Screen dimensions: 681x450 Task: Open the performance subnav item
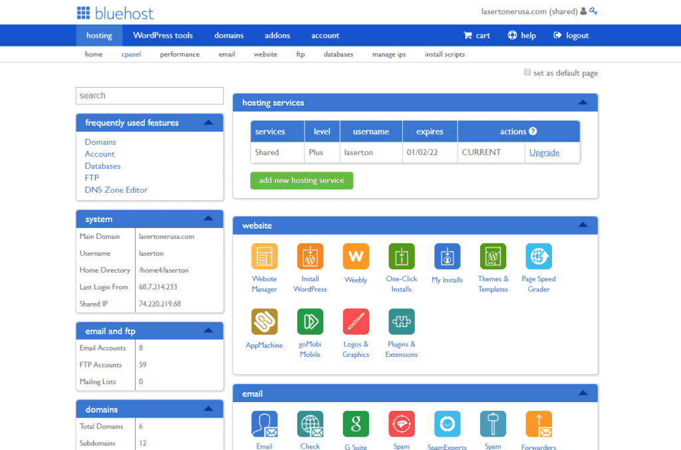[180, 55]
